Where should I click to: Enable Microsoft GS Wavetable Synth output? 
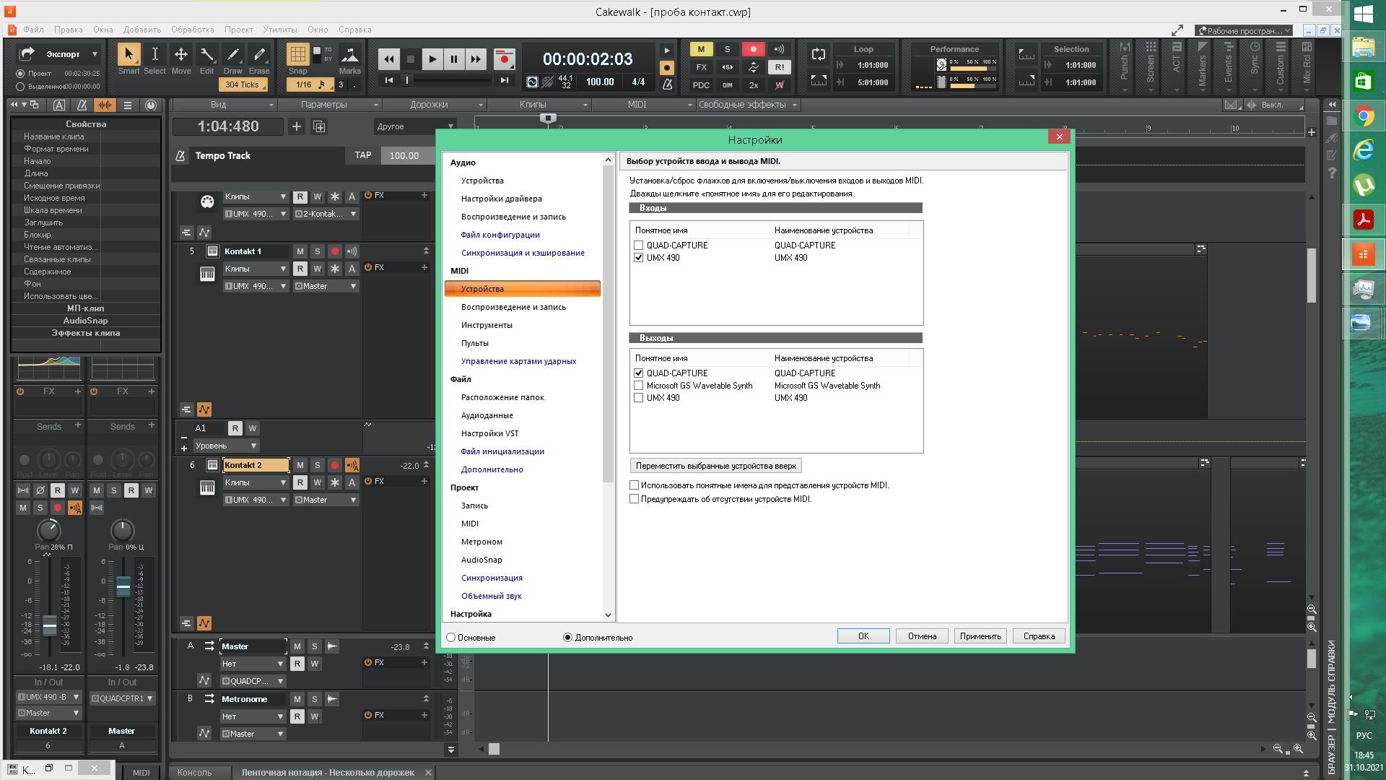tap(638, 386)
